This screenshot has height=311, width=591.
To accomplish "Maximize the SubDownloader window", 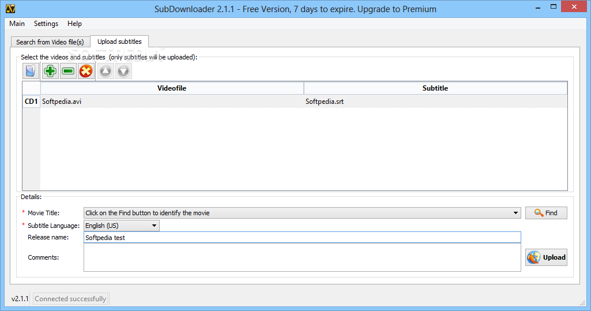I will 554,7.
